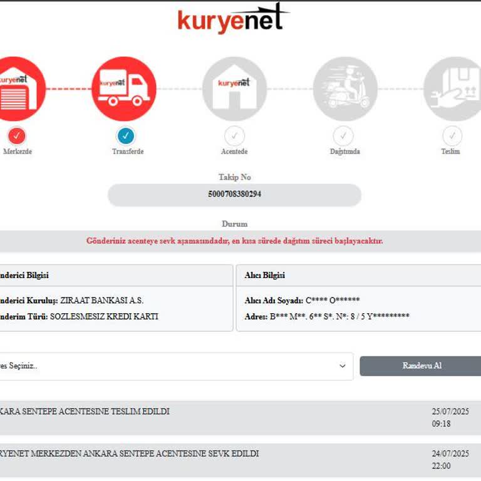Click the Merkezde stage label
This screenshot has width=481, height=481.
(x=18, y=152)
